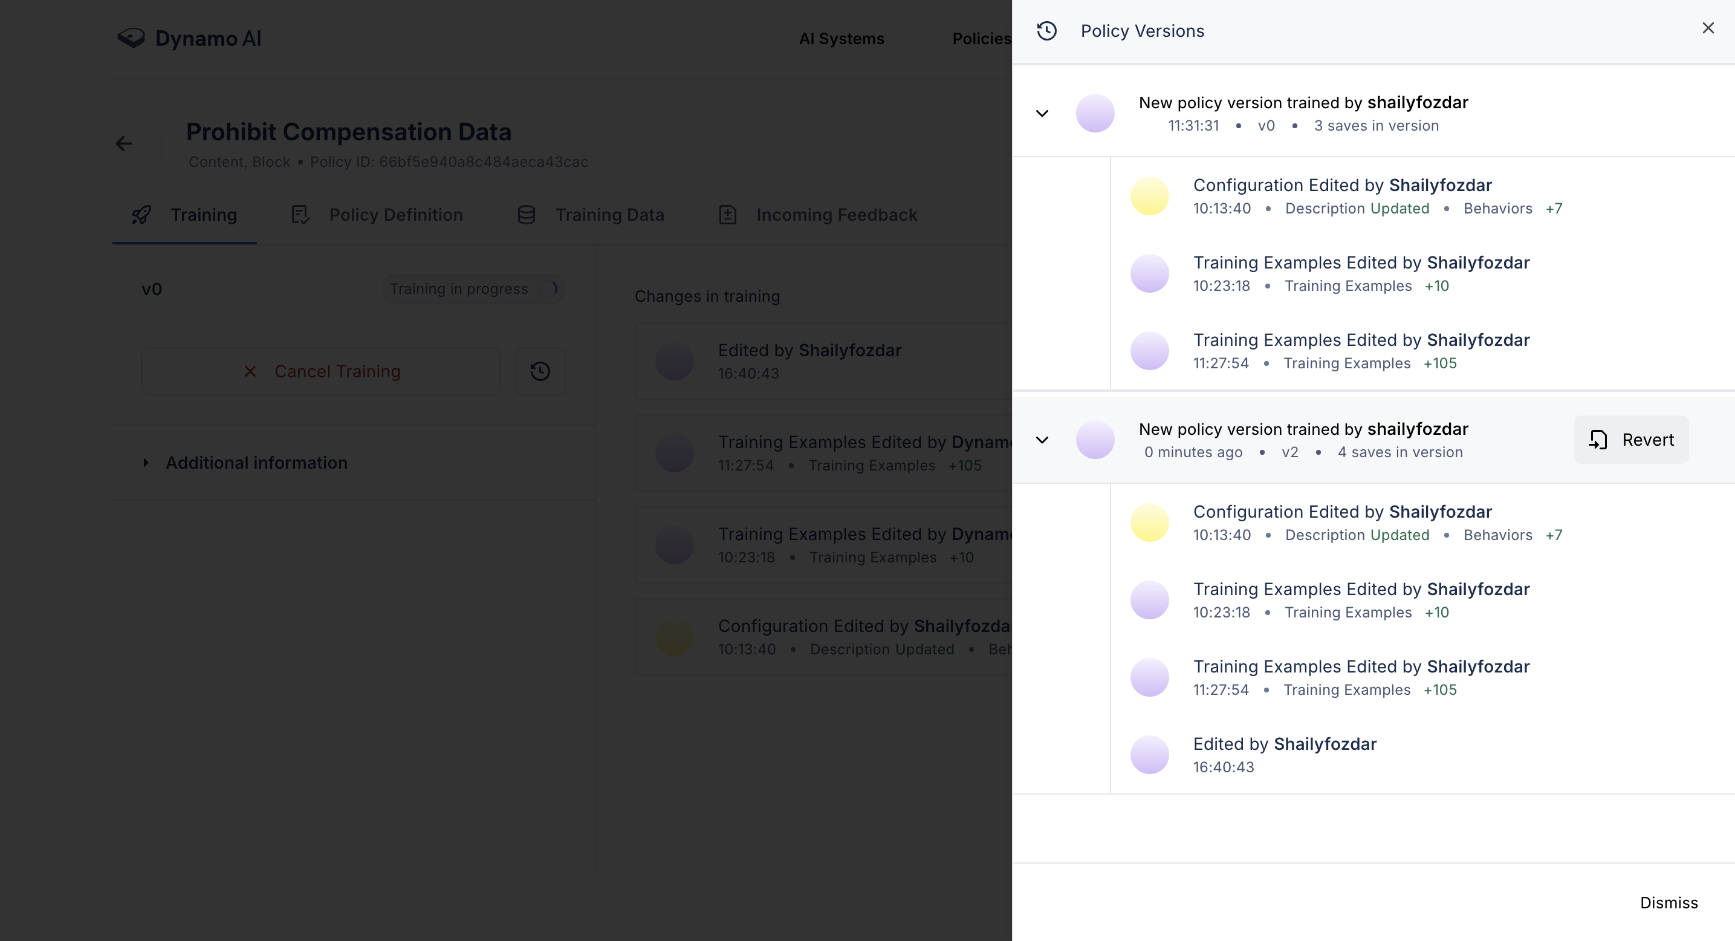Click Configuration Edited card in Changes in training
The height and width of the screenshot is (941, 1735).
click(x=823, y=637)
